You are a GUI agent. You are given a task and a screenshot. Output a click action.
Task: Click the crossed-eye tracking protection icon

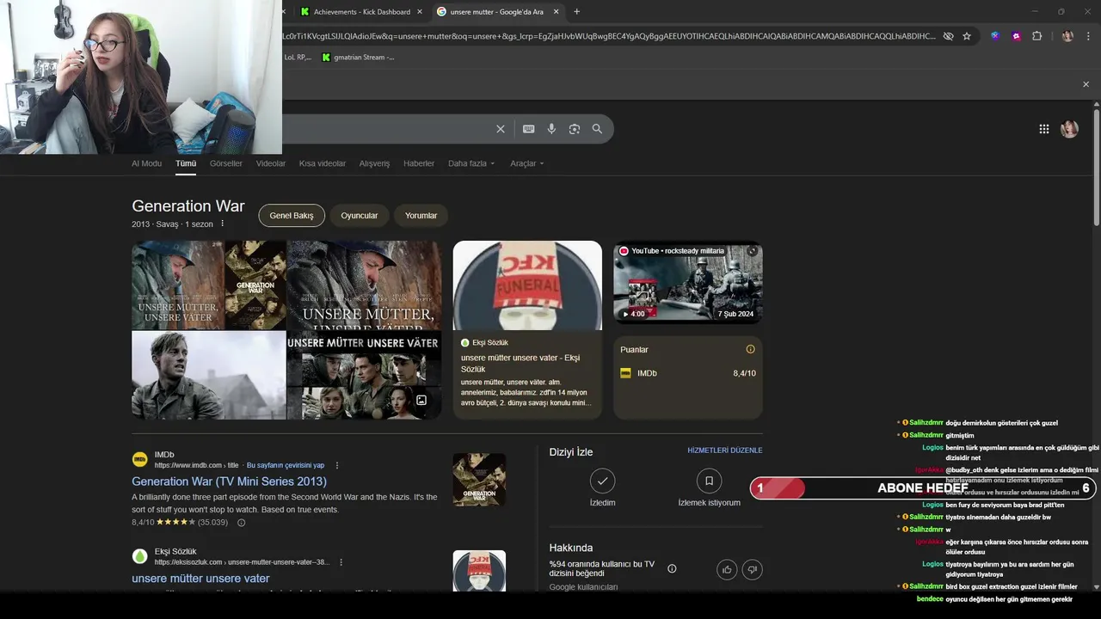[x=948, y=36]
